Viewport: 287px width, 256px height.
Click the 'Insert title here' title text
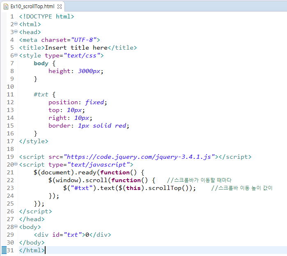click(76, 48)
